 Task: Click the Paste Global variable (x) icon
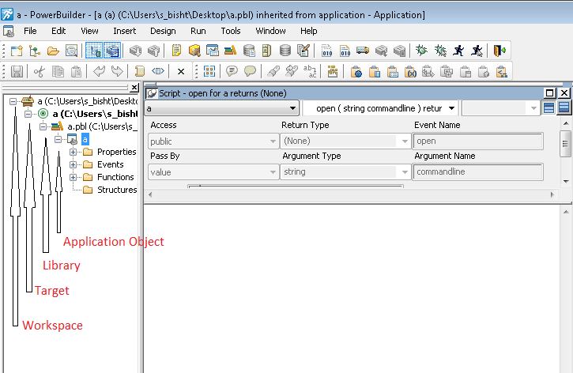coord(410,71)
